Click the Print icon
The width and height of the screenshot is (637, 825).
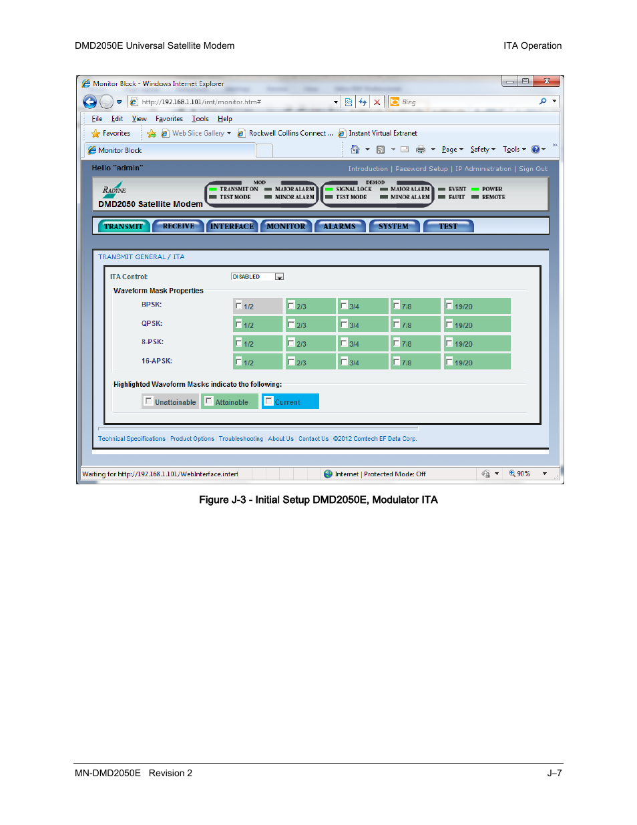[421, 150]
